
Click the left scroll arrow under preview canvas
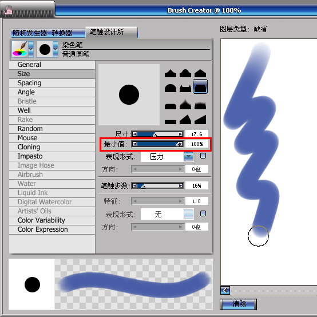tap(225, 291)
